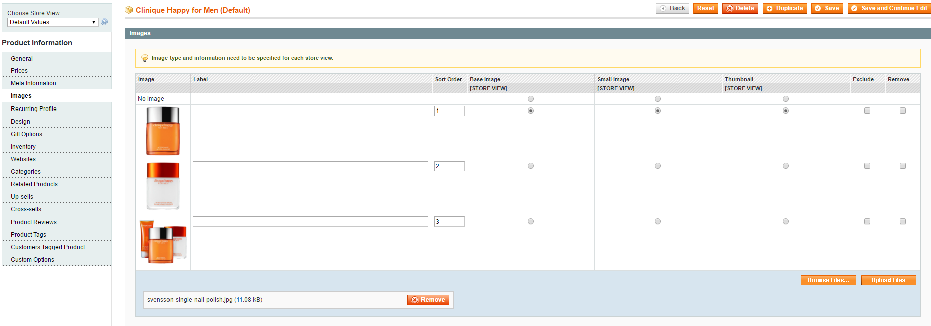
Task: Select No image as Thumbnail
Action: (x=786, y=99)
